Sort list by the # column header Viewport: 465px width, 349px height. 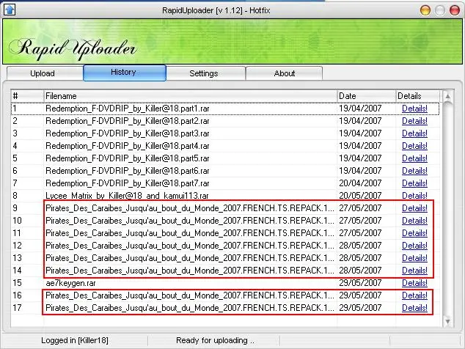pyautogui.click(x=27, y=96)
